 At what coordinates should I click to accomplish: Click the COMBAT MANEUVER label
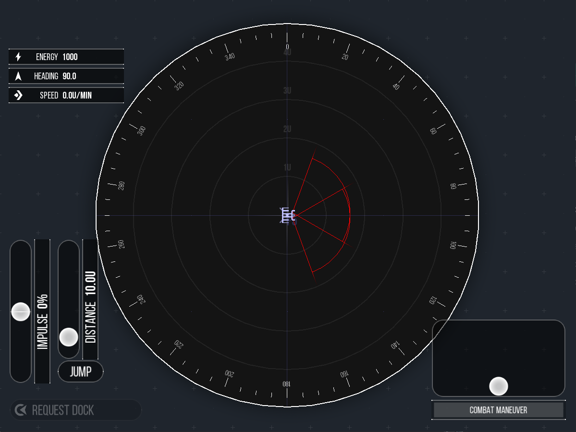click(x=498, y=410)
